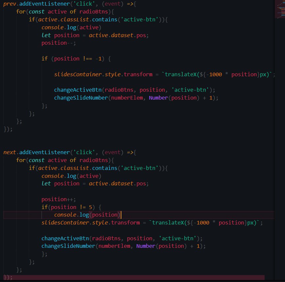The height and width of the screenshot is (282, 285).
Task: Click 'console.log(active)' in the prev handler
Action: (71, 27)
